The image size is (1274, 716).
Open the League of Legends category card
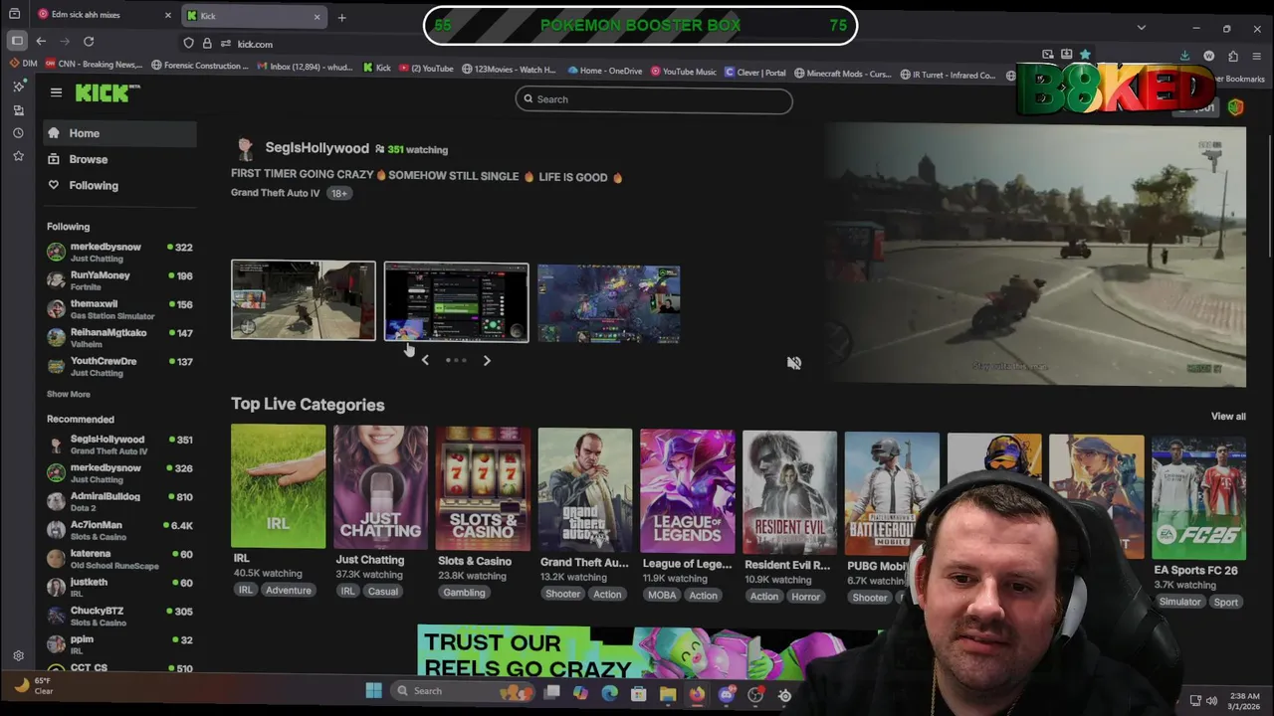point(687,491)
